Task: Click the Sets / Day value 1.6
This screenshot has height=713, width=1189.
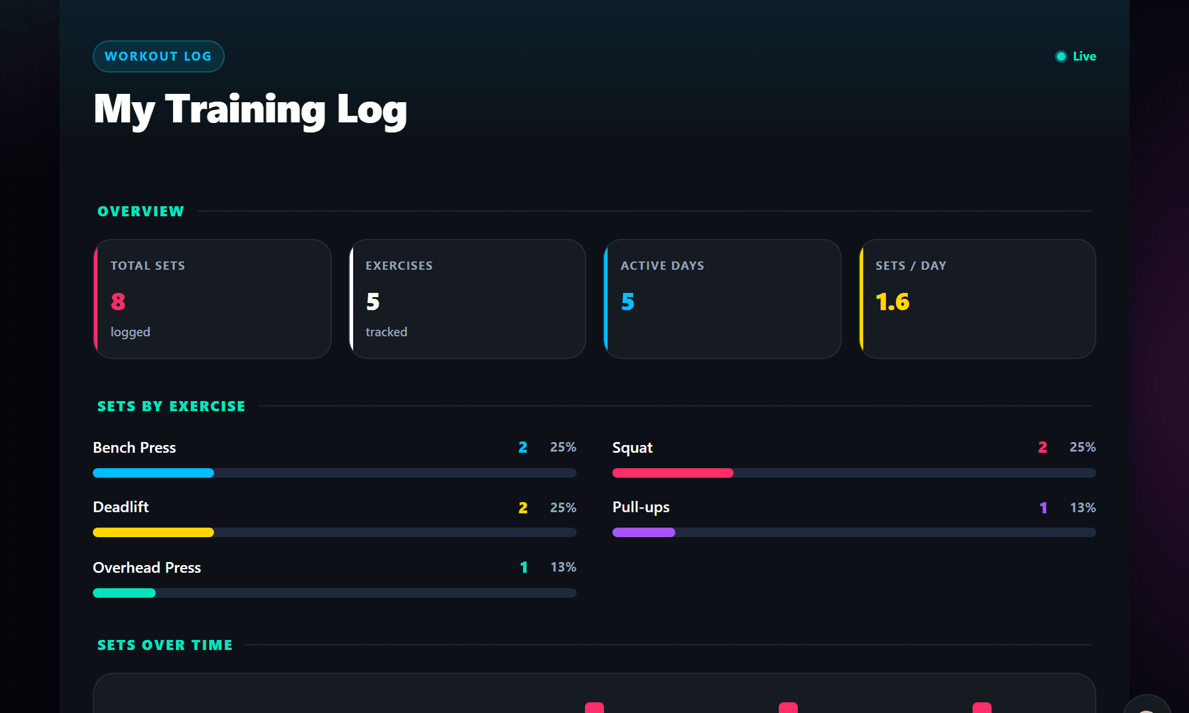Action: pyautogui.click(x=892, y=302)
